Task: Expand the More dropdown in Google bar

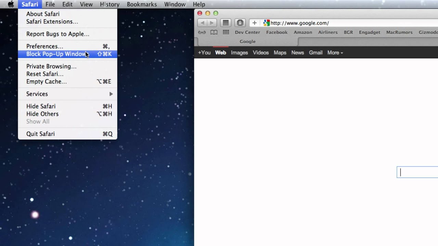Action: point(335,53)
